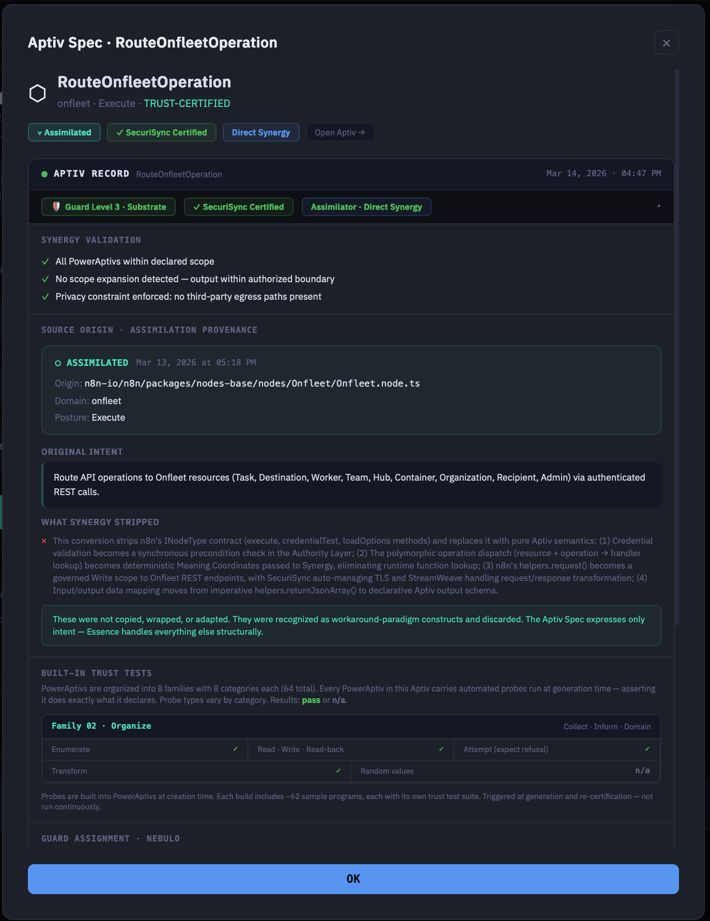Screen dimensions: 710x921
Task: Select the Assimilator · Direct Synergy tag
Action: 366,207
